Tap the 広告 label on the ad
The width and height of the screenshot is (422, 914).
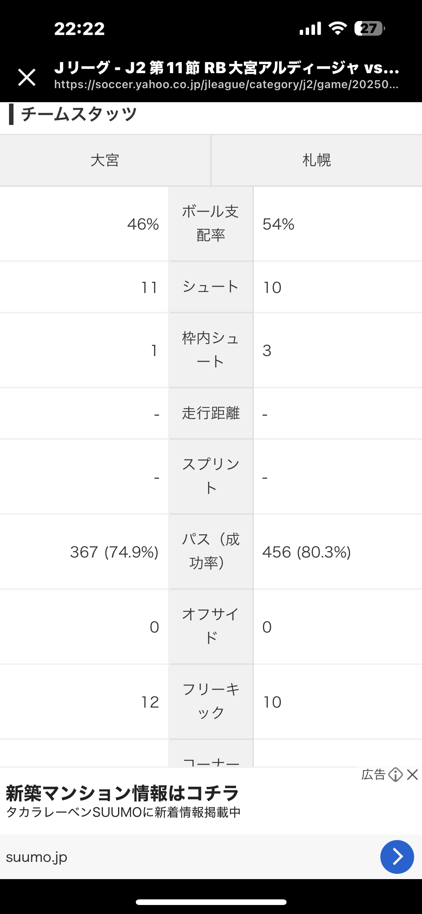[373, 774]
